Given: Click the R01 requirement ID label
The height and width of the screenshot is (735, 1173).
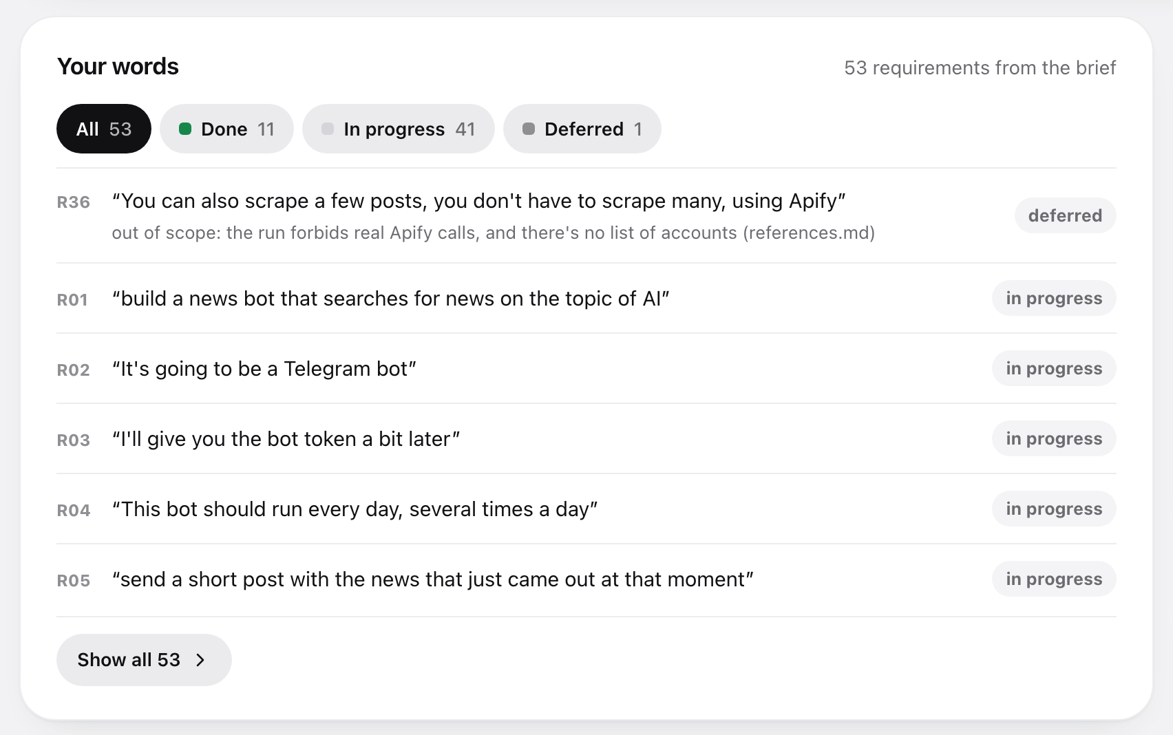Looking at the screenshot, I should (x=72, y=300).
